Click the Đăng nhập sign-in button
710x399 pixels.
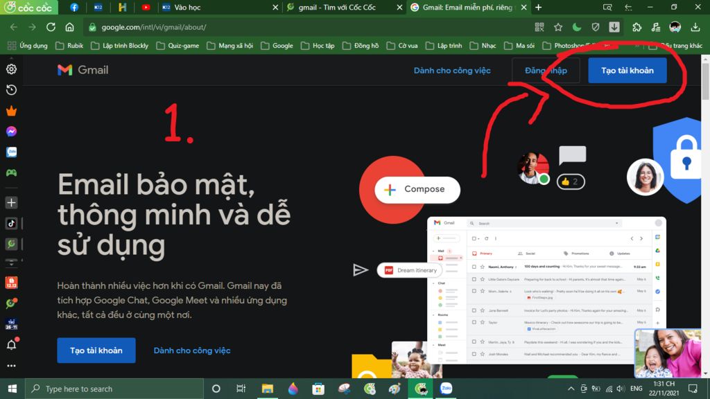coord(546,71)
